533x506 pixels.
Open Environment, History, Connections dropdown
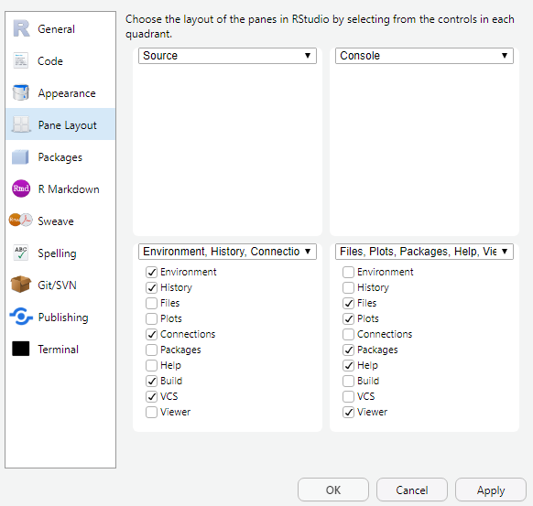[227, 252]
